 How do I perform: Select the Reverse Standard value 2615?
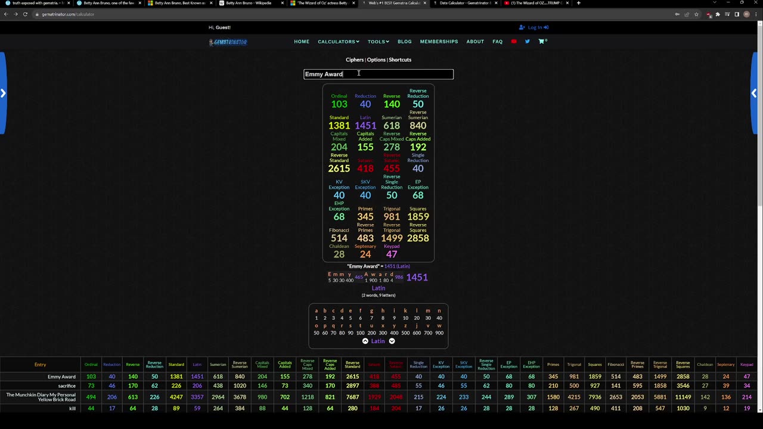click(339, 169)
